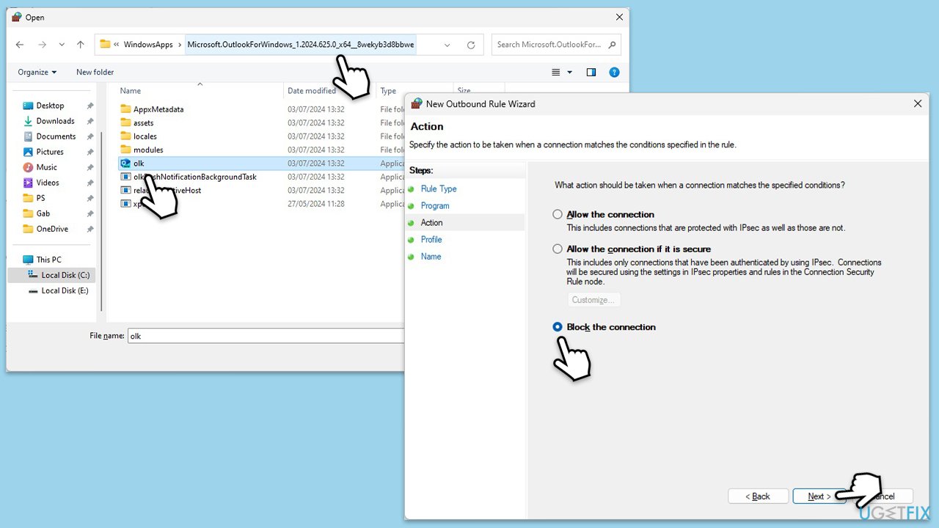Select Documents in the navigation pane
The height and width of the screenshot is (528, 939).
coord(56,136)
